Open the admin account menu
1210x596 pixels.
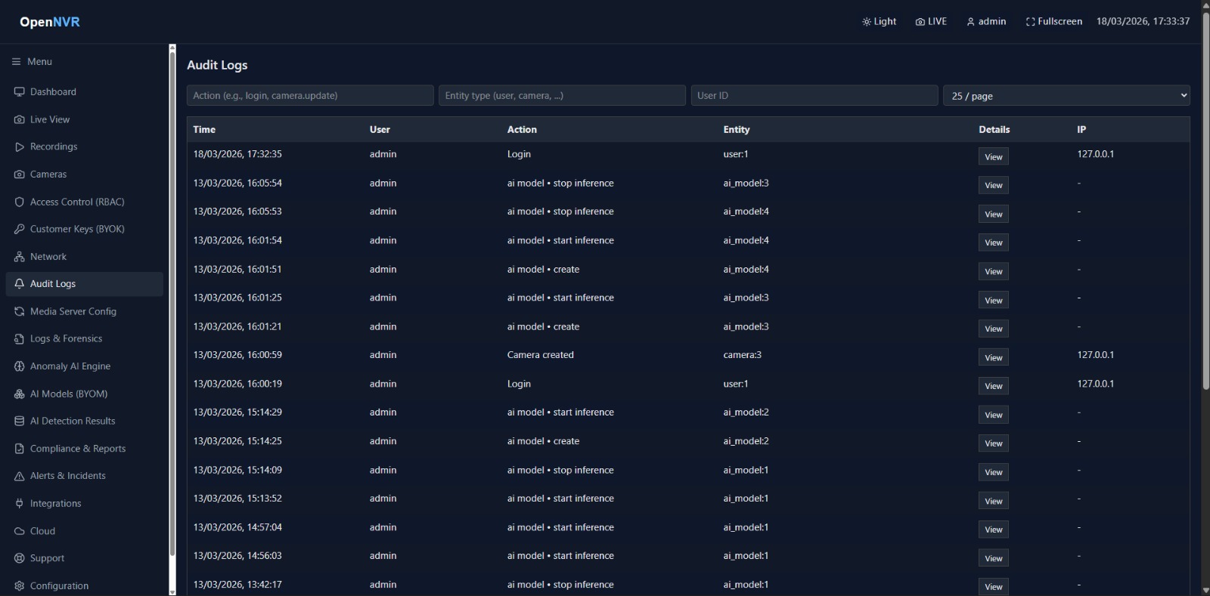pyautogui.click(x=986, y=22)
